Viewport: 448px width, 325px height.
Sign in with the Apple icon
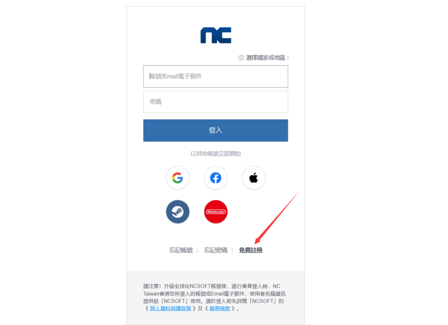(254, 178)
